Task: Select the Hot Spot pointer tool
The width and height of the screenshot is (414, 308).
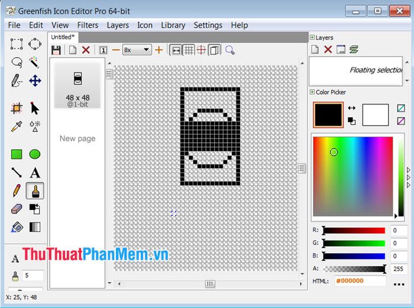Action: pyautogui.click(x=34, y=108)
